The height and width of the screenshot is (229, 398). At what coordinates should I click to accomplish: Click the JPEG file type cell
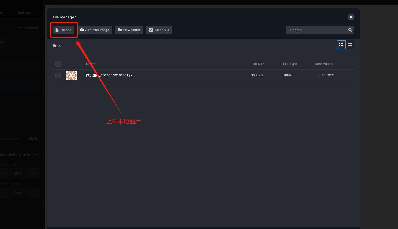click(287, 75)
